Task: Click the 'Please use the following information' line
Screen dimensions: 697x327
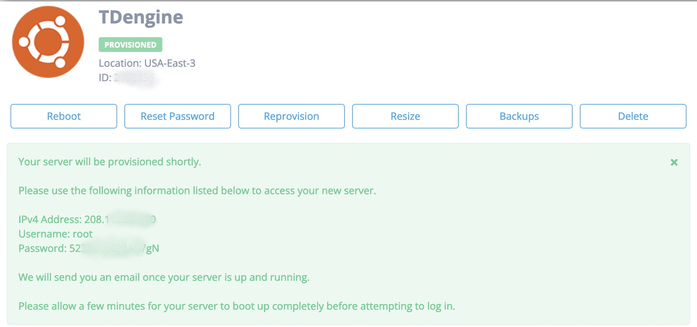Action: coord(197,190)
